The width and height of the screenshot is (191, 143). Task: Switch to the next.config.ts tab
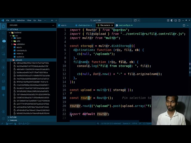pyautogui.click(x=125, y=25)
